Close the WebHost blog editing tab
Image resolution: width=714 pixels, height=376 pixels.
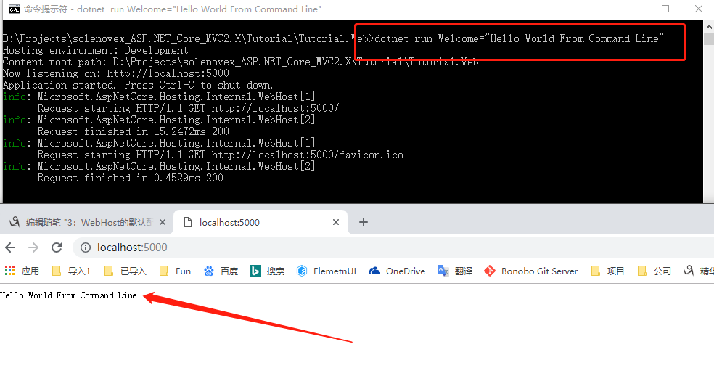click(163, 222)
